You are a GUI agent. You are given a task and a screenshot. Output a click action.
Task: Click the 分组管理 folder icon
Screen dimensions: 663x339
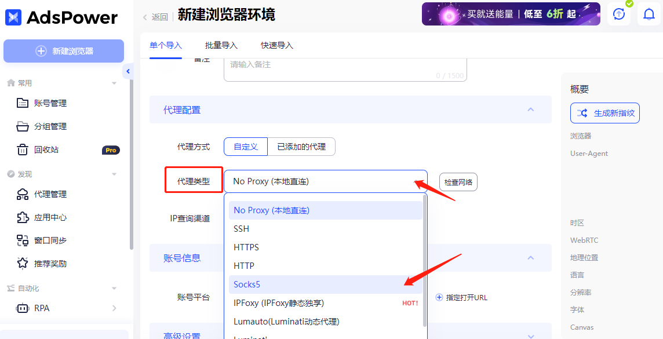point(23,126)
